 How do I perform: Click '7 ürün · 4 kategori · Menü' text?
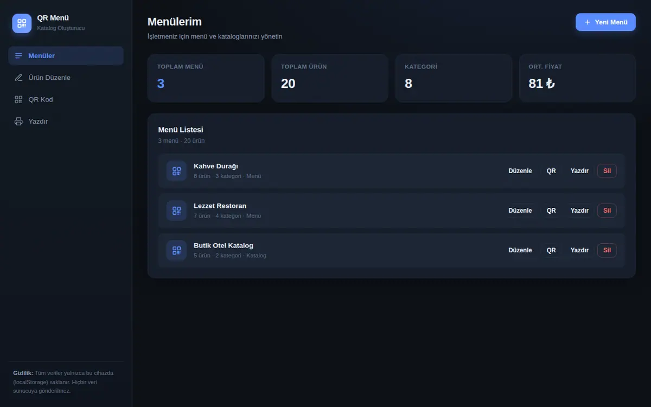tap(227, 216)
